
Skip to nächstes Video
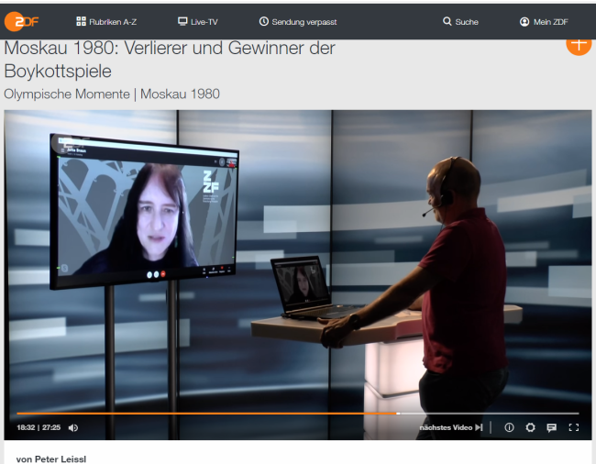[x=451, y=427]
